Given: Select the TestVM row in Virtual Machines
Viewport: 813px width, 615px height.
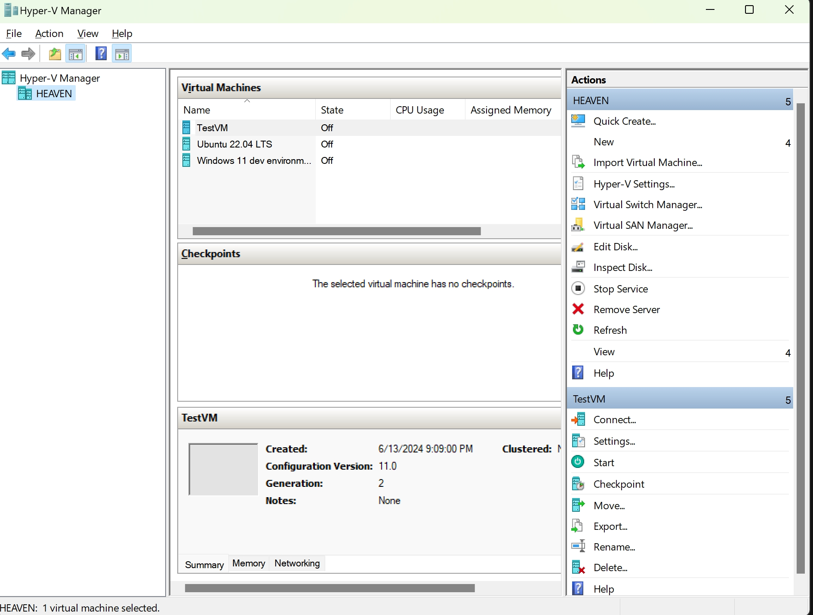Looking at the screenshot, I should 370,128.
